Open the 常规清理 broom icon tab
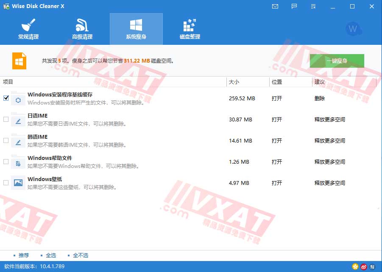Screen dimensions: 382x272 click(28, 29)
